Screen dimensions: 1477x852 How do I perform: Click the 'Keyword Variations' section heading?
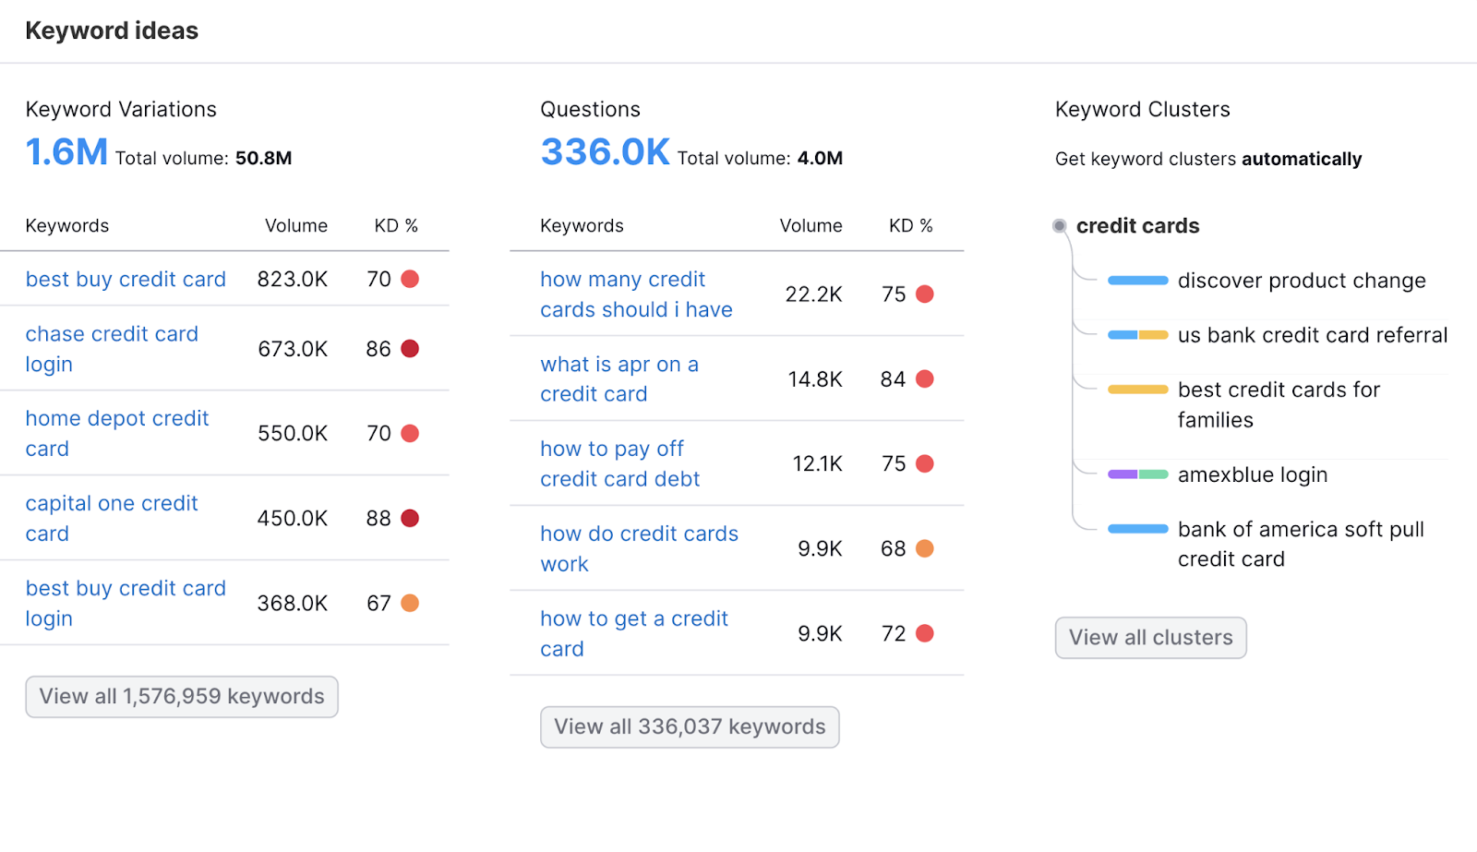(x=121, y=110)
